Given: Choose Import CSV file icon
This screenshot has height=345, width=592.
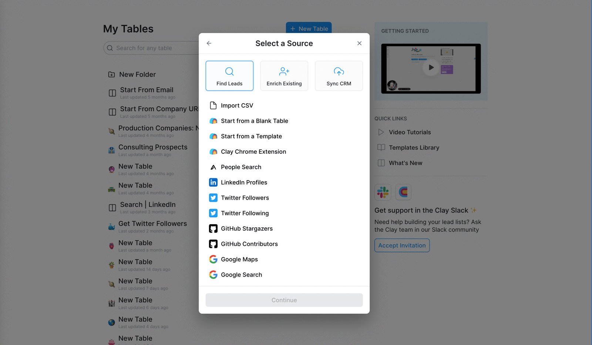Looking at the screenshot, I should (213, 105).
